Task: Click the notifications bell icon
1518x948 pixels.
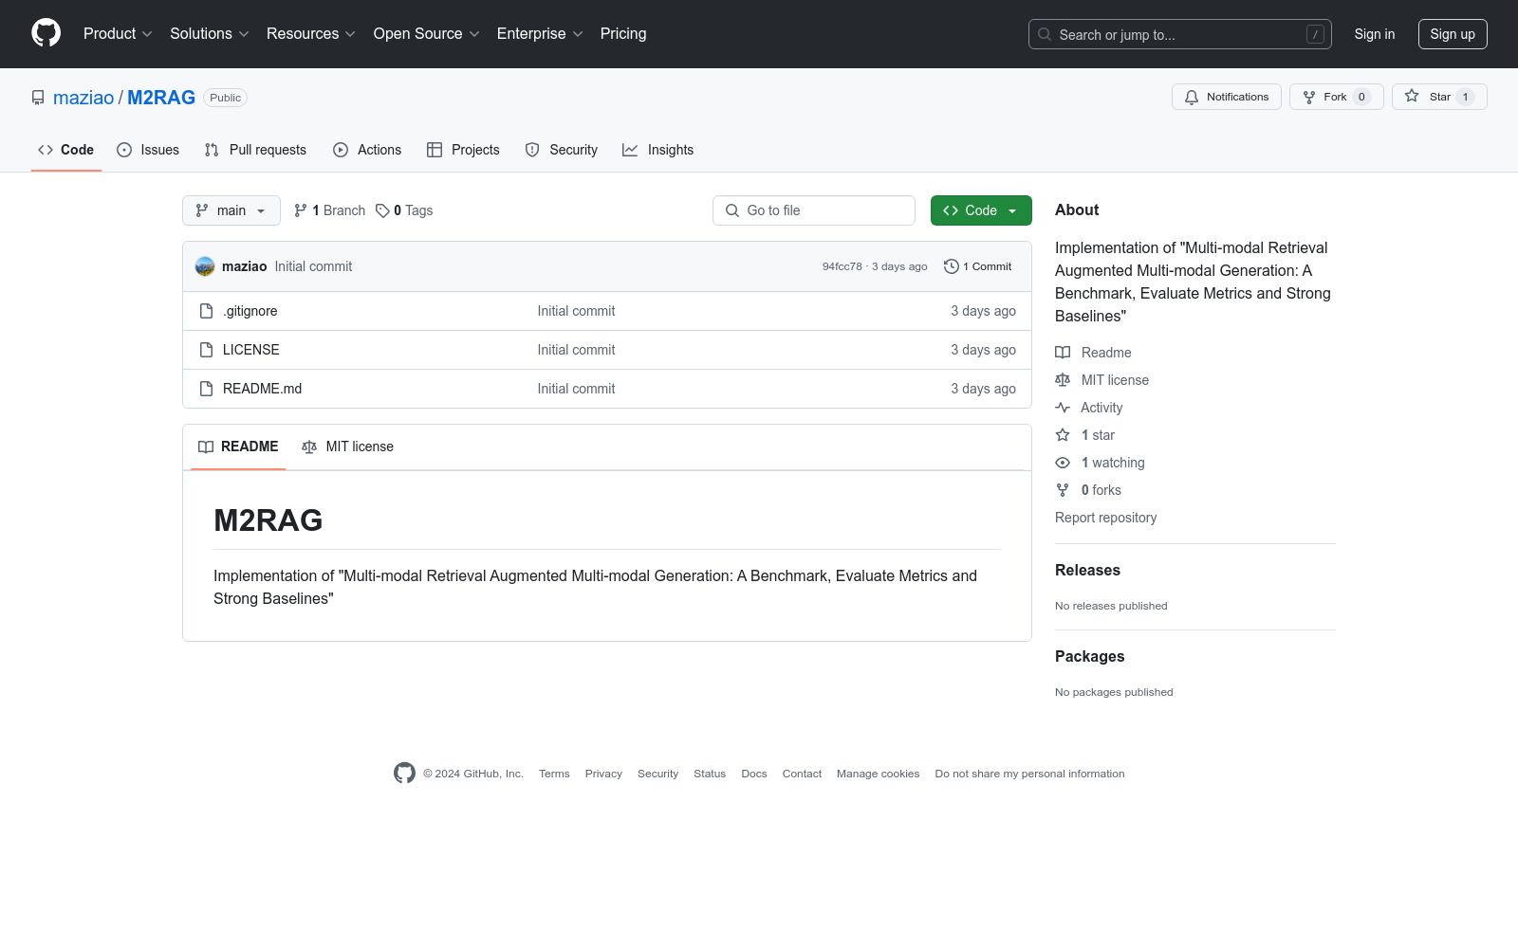Action: click(x=1192, y=97)
